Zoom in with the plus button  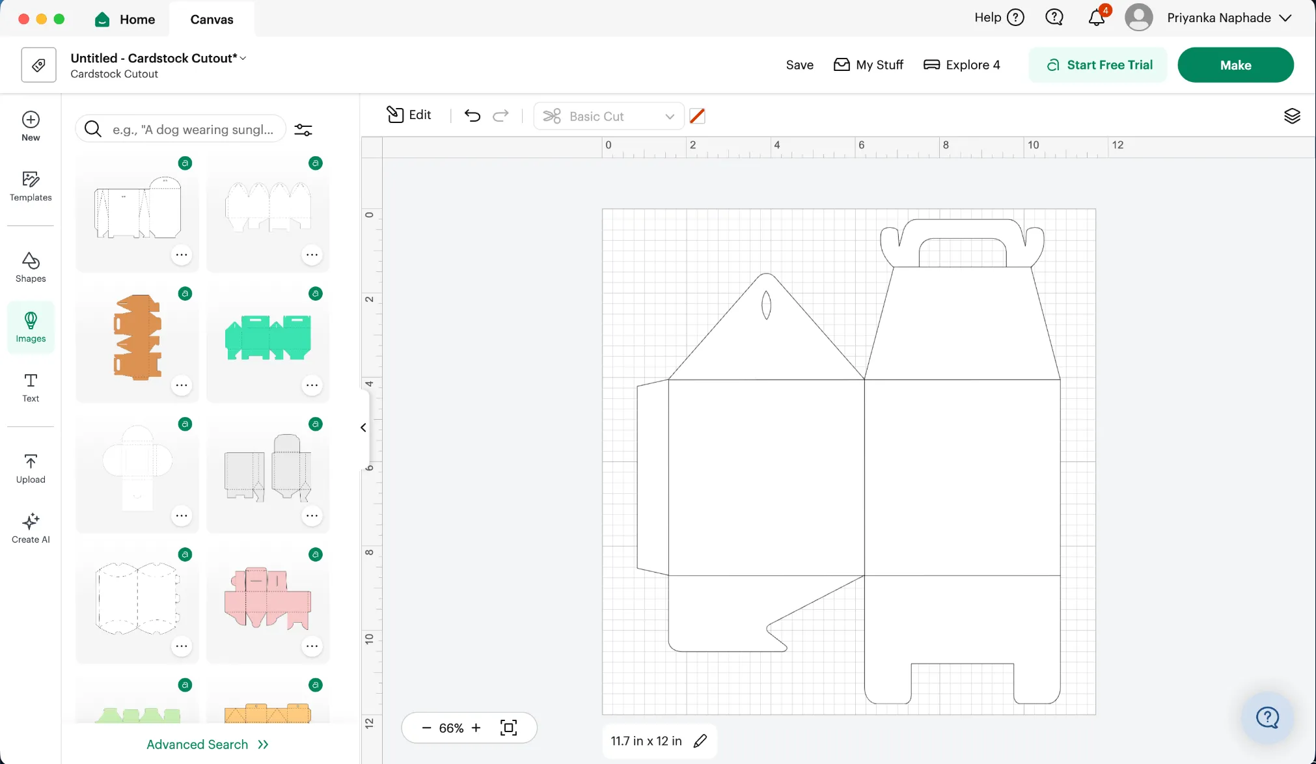click(x=476, y=728)
